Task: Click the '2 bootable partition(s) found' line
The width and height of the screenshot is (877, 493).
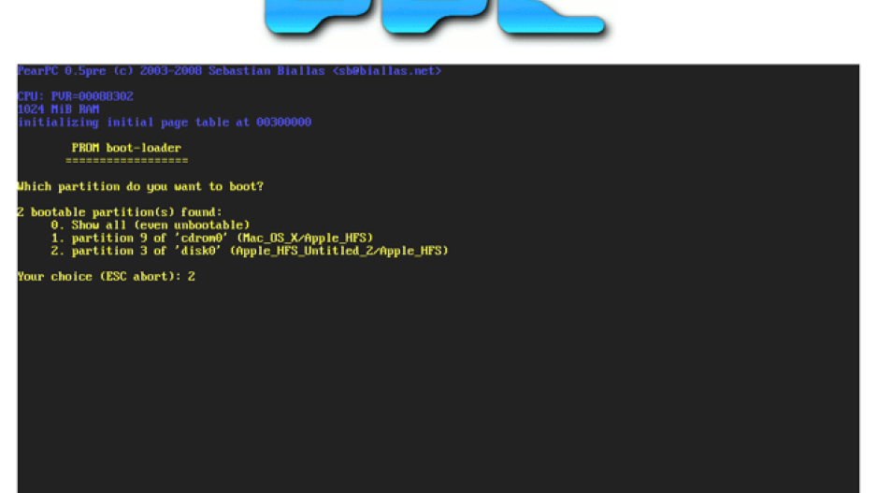Action: click(120, 212)
